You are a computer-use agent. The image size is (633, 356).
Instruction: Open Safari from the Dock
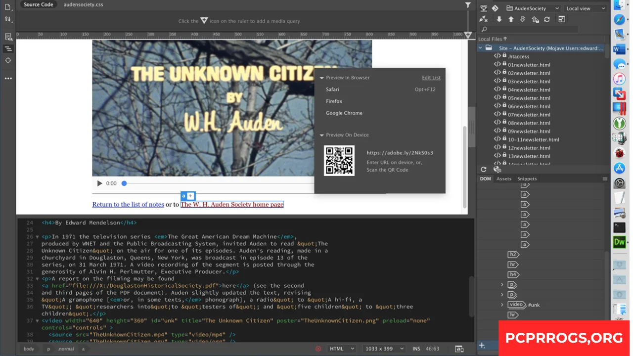click(619, 20)
